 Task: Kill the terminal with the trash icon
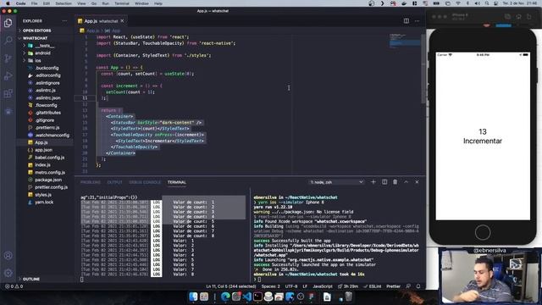[395, 182]
